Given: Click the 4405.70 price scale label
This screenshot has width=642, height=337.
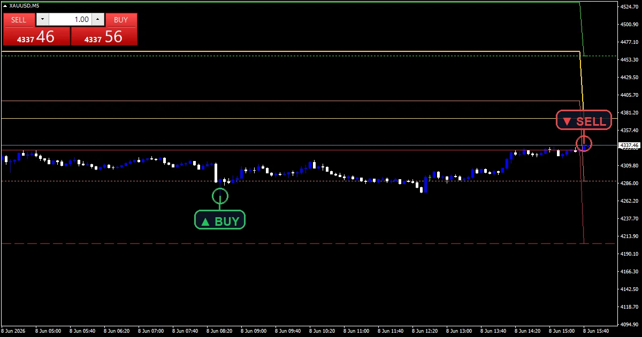Looking at the screenshot, I should [x=628, y=95].
